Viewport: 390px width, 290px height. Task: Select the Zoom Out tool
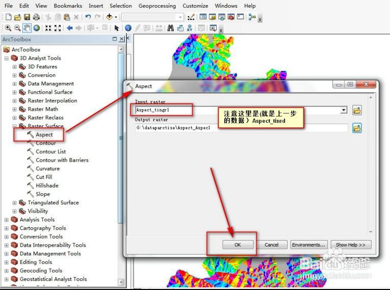pos(17,28)
